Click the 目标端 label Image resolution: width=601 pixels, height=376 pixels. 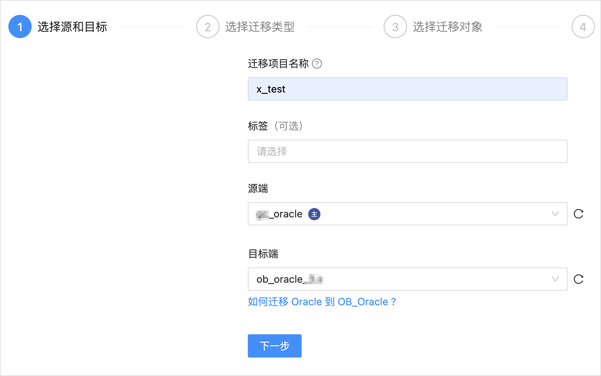pos(263,254)
